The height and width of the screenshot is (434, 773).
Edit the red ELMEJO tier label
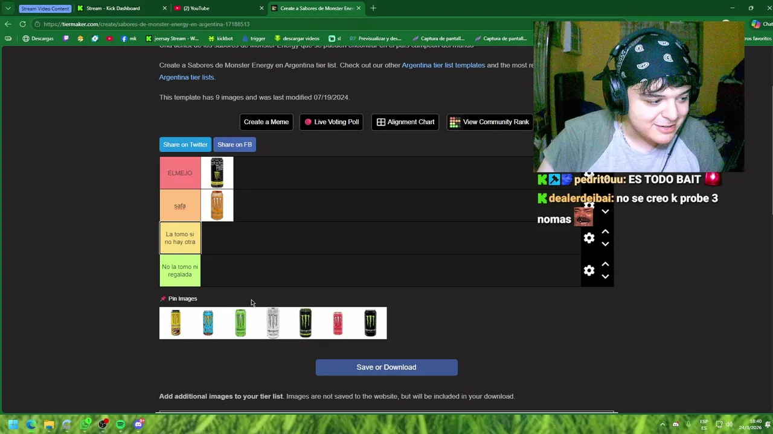180,173
